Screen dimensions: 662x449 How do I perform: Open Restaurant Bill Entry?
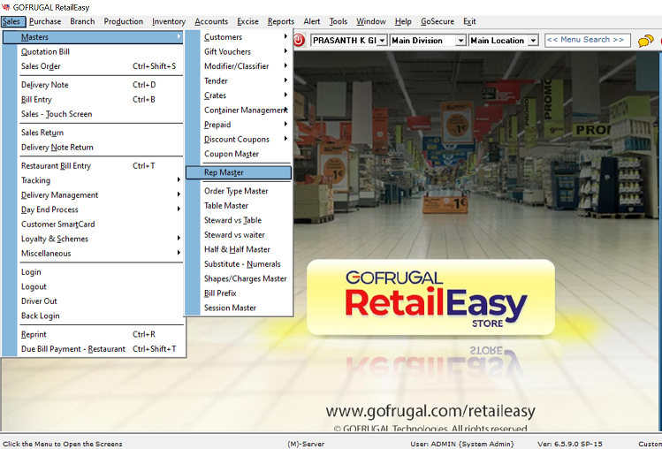pyautogui.click(x=56, y=166)
